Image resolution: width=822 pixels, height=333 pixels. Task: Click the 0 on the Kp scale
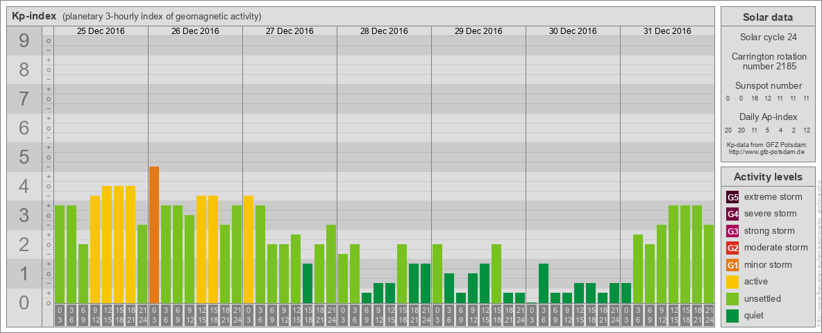tap(24, 302)
